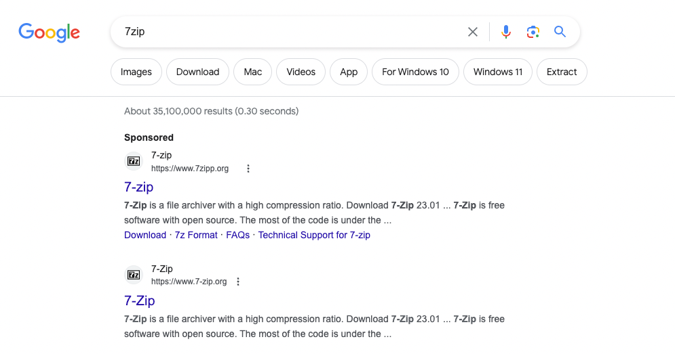Click the Google logo
Viewport: 675px width, 354px height.
tap(49, 32)
